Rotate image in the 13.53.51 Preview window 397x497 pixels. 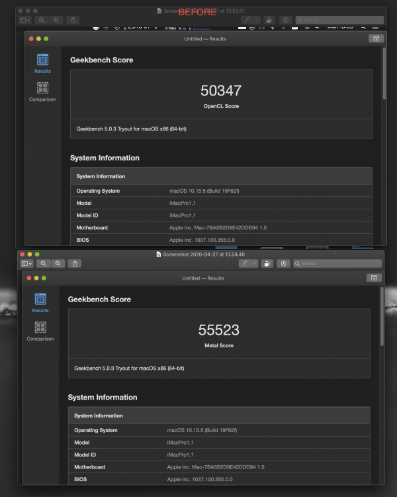click(269, 20)
